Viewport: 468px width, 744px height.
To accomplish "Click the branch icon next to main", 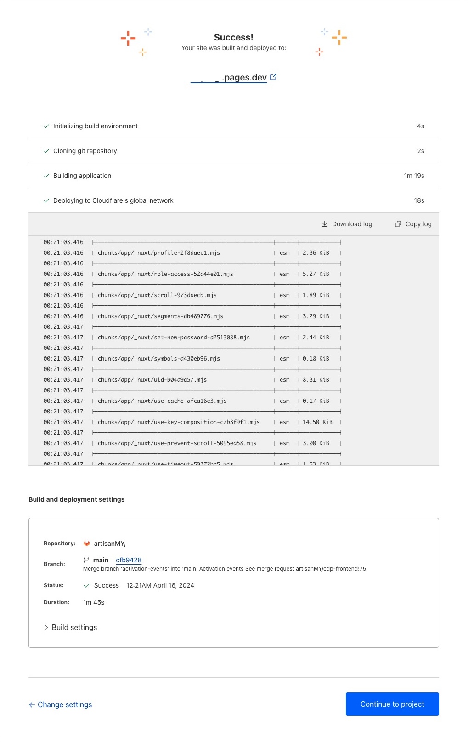I will pos(86,560).
